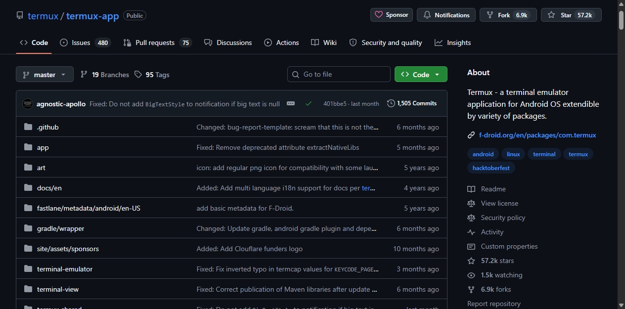625x309 pixels.
Task: Click the folder icon for docs/en
Action: [x=28, y=188]
